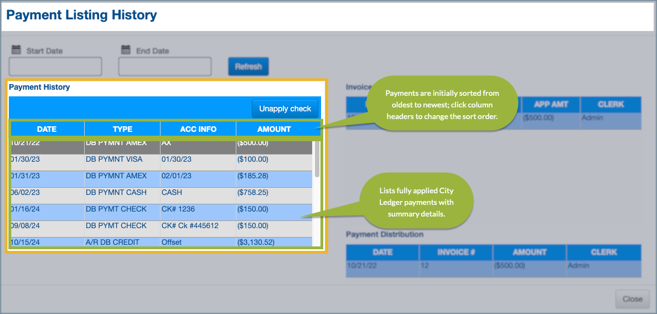
Task: Click the End Date calendar icon
Action: click(126, 50)
